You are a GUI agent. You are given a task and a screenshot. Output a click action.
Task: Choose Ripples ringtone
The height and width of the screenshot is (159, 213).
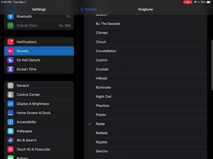146,142
